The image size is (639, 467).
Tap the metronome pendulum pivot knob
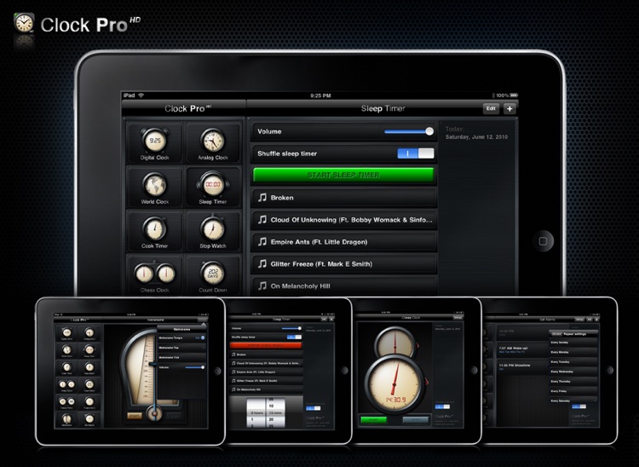154,413
